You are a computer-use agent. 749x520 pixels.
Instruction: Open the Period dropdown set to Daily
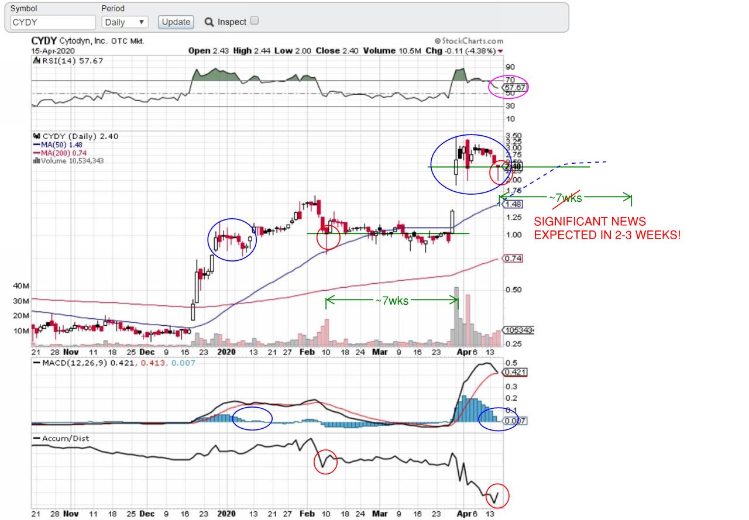point(125,22)
